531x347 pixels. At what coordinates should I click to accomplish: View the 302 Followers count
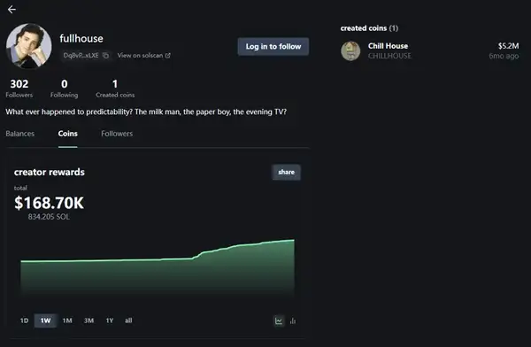pyautogui.click(x=19, y=89)
